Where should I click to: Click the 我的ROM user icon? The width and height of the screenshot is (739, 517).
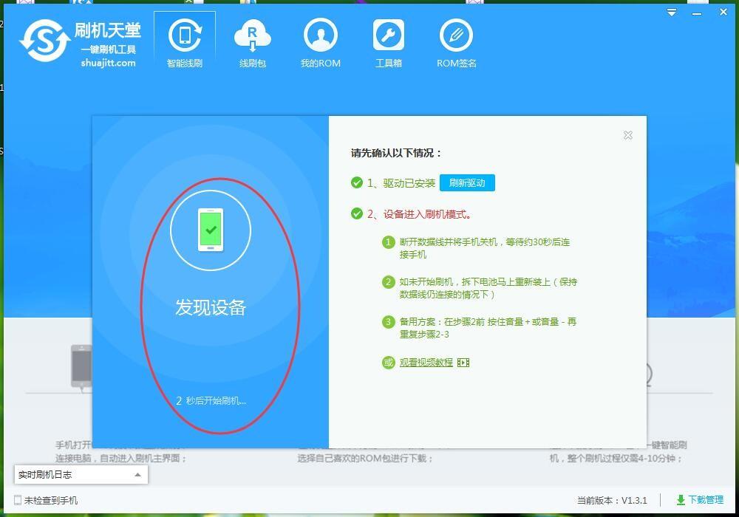pyautogui.click(x=321, y=34)
